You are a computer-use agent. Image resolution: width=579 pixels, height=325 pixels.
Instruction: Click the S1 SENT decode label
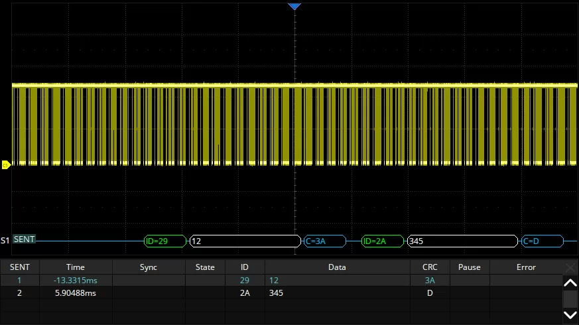click(24, 239)
